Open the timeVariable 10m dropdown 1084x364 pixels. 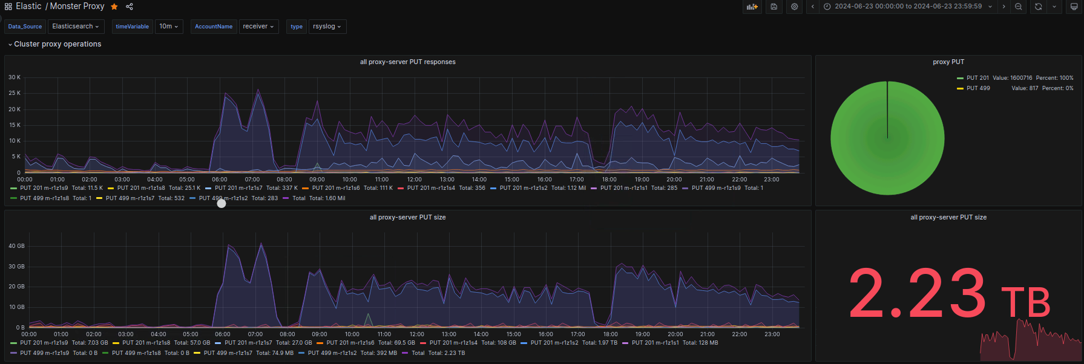pos(169,27)
